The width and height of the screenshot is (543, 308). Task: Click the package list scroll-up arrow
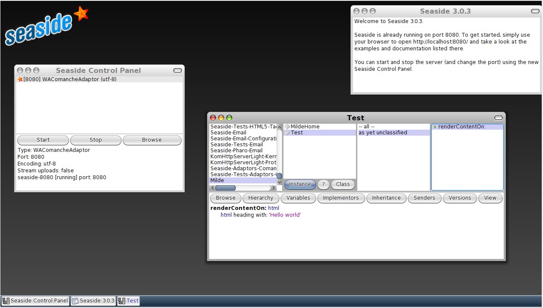(280, 127)
